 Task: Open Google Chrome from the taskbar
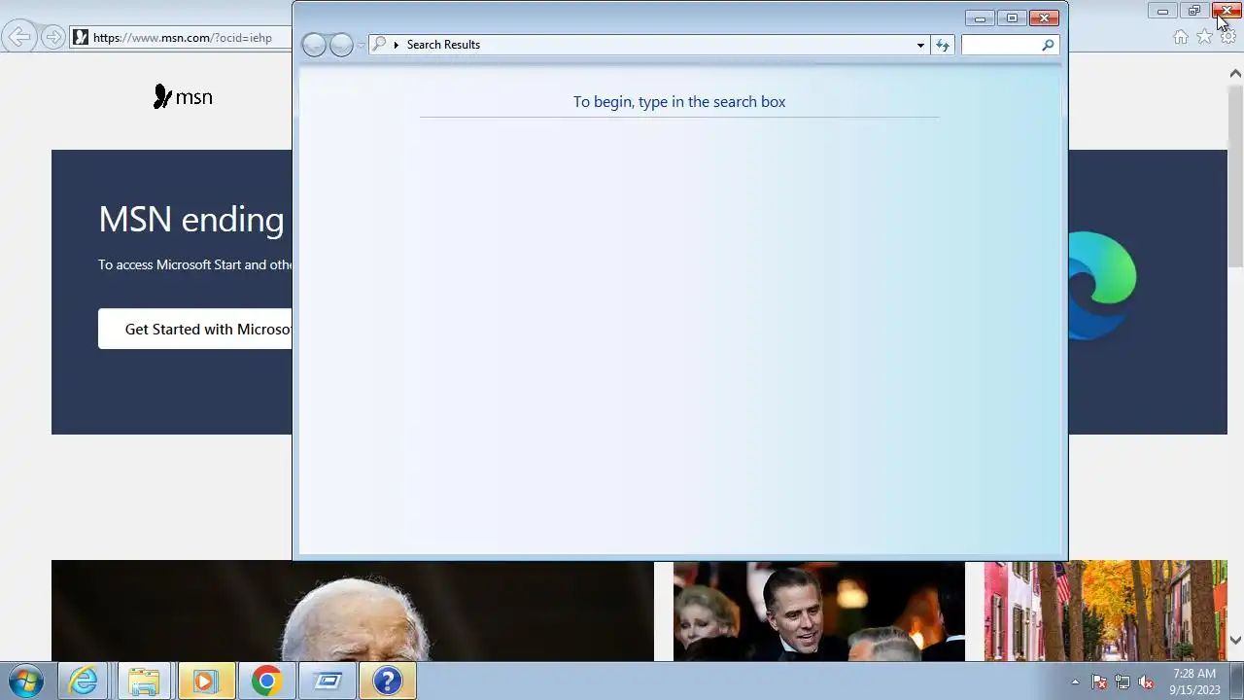click(x=266, y=681)
